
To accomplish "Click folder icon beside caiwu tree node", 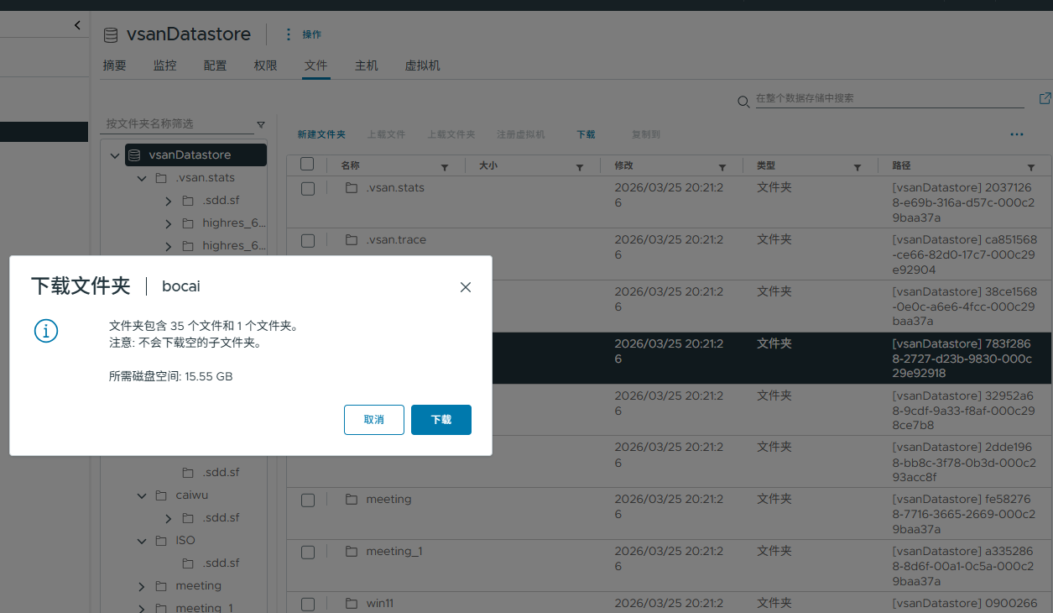I will coord(161,495).
